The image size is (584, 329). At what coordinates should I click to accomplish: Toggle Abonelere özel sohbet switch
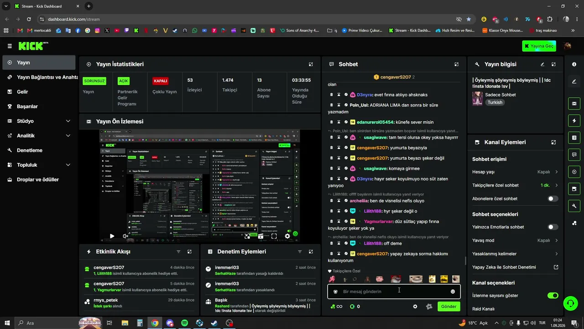[x=553, y=199]
